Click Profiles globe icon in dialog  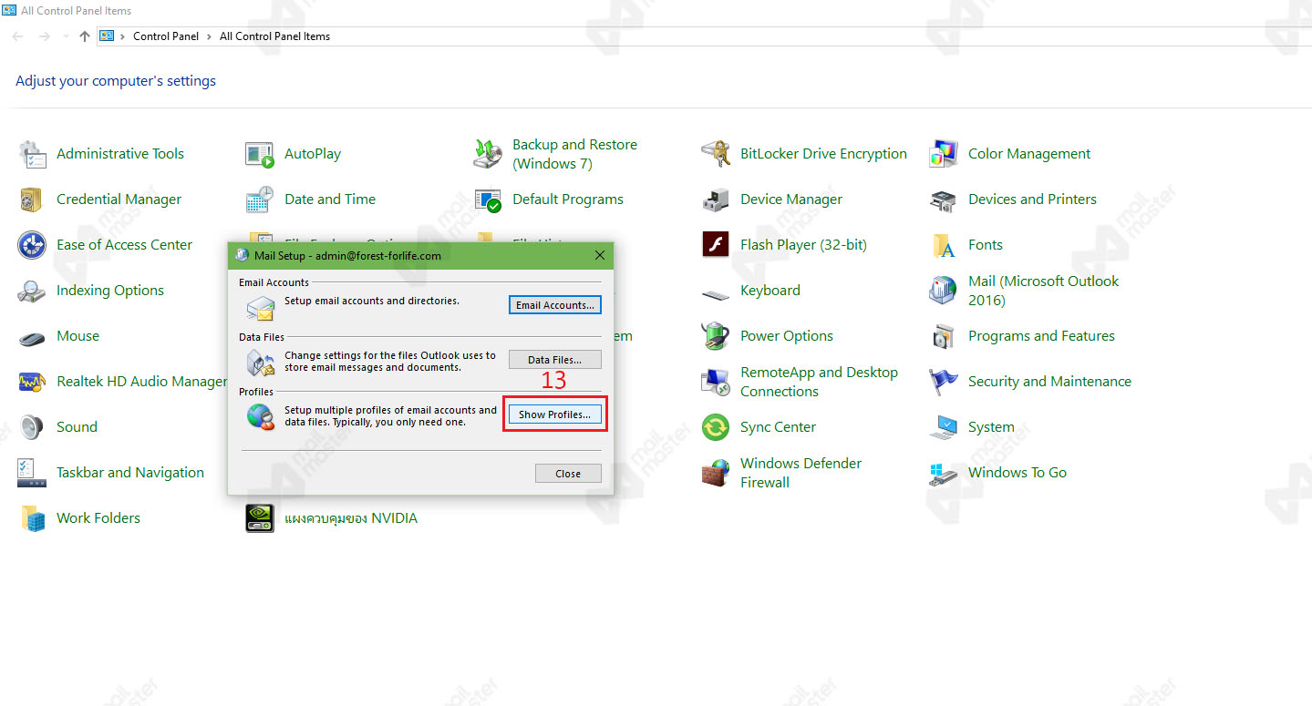point(260,418)
